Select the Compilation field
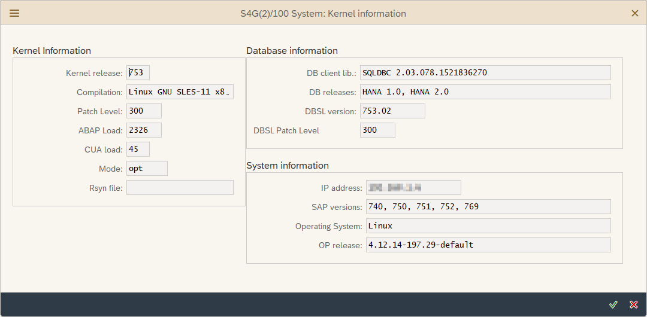Image resolution: width=647 pixels, height=317 pixels. click(x=180, y=92)
